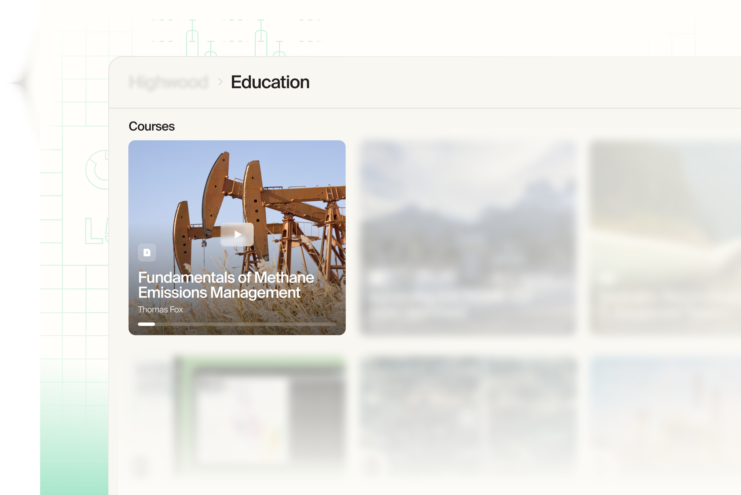Click the course progress bar
741x495 pixels.
pyautogui.click(x=237, y=324)
